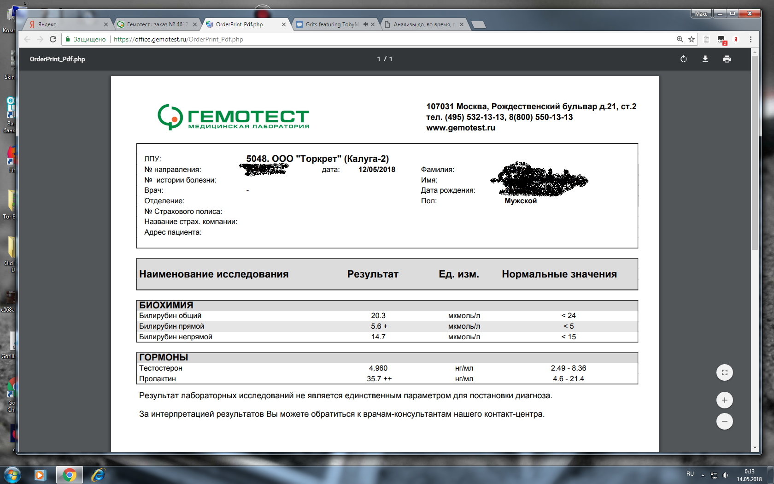Open a new browser tab

click(x=479, y=24)
